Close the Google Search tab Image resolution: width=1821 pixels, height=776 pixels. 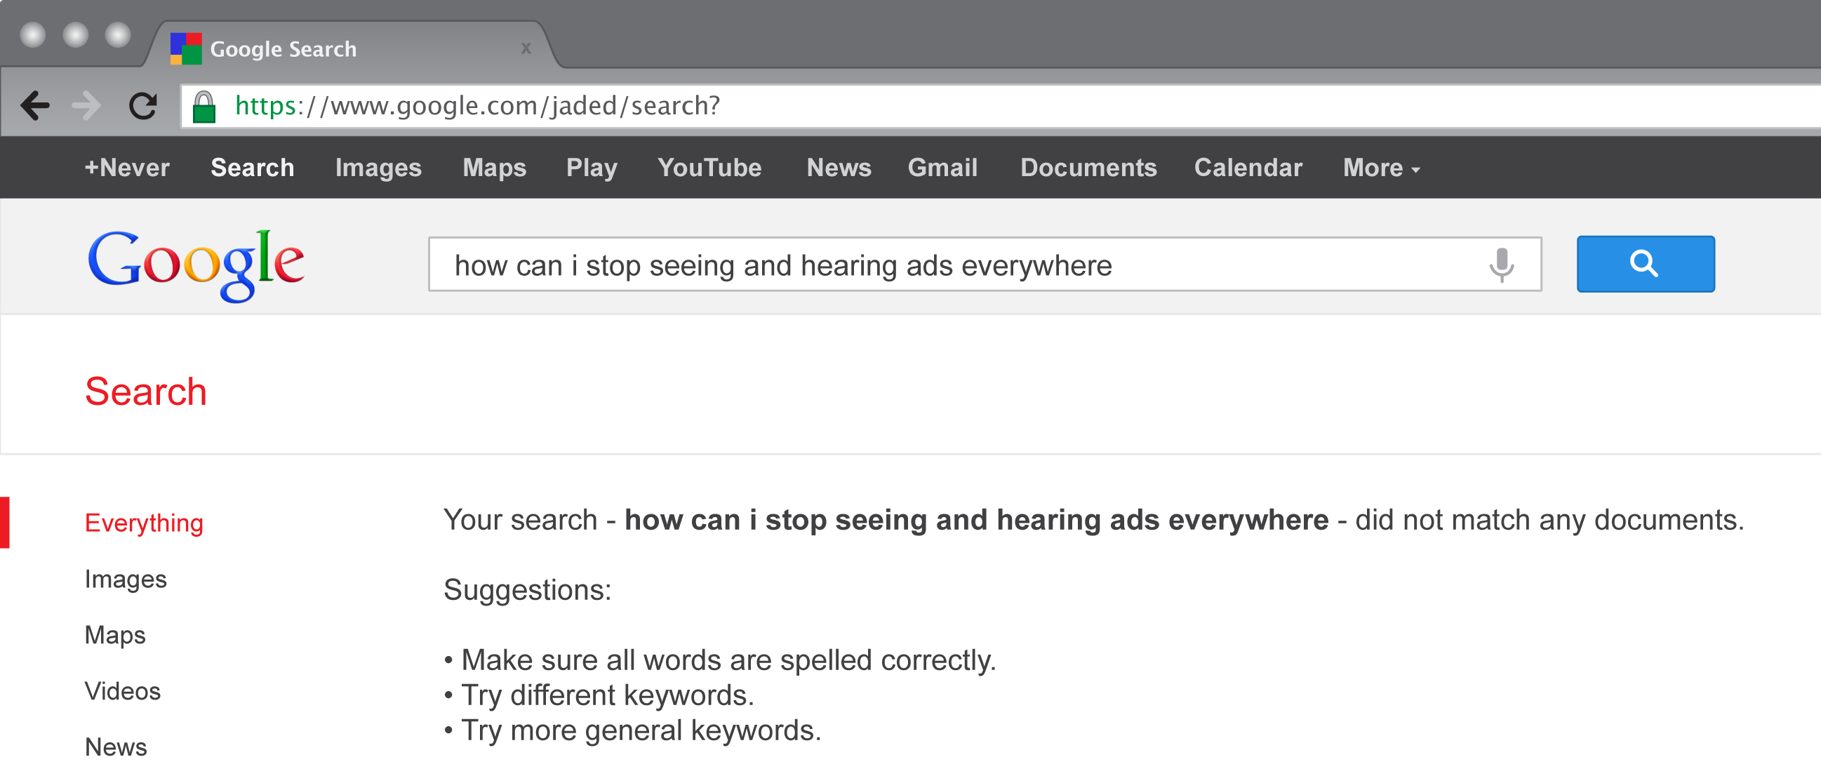click(526, 48)
